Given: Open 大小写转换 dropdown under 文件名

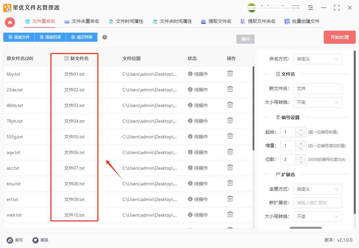Looking at the screenshot, I should tap(318, 102).
